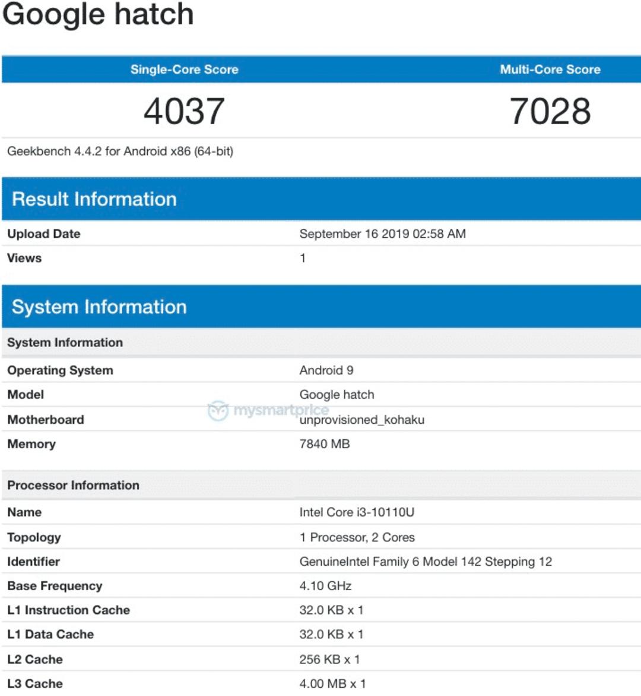The height and width of the screenshot is (696, 641).
Task: Select the L1 Instruction Cache label
Action: click(x=69, y=610)
